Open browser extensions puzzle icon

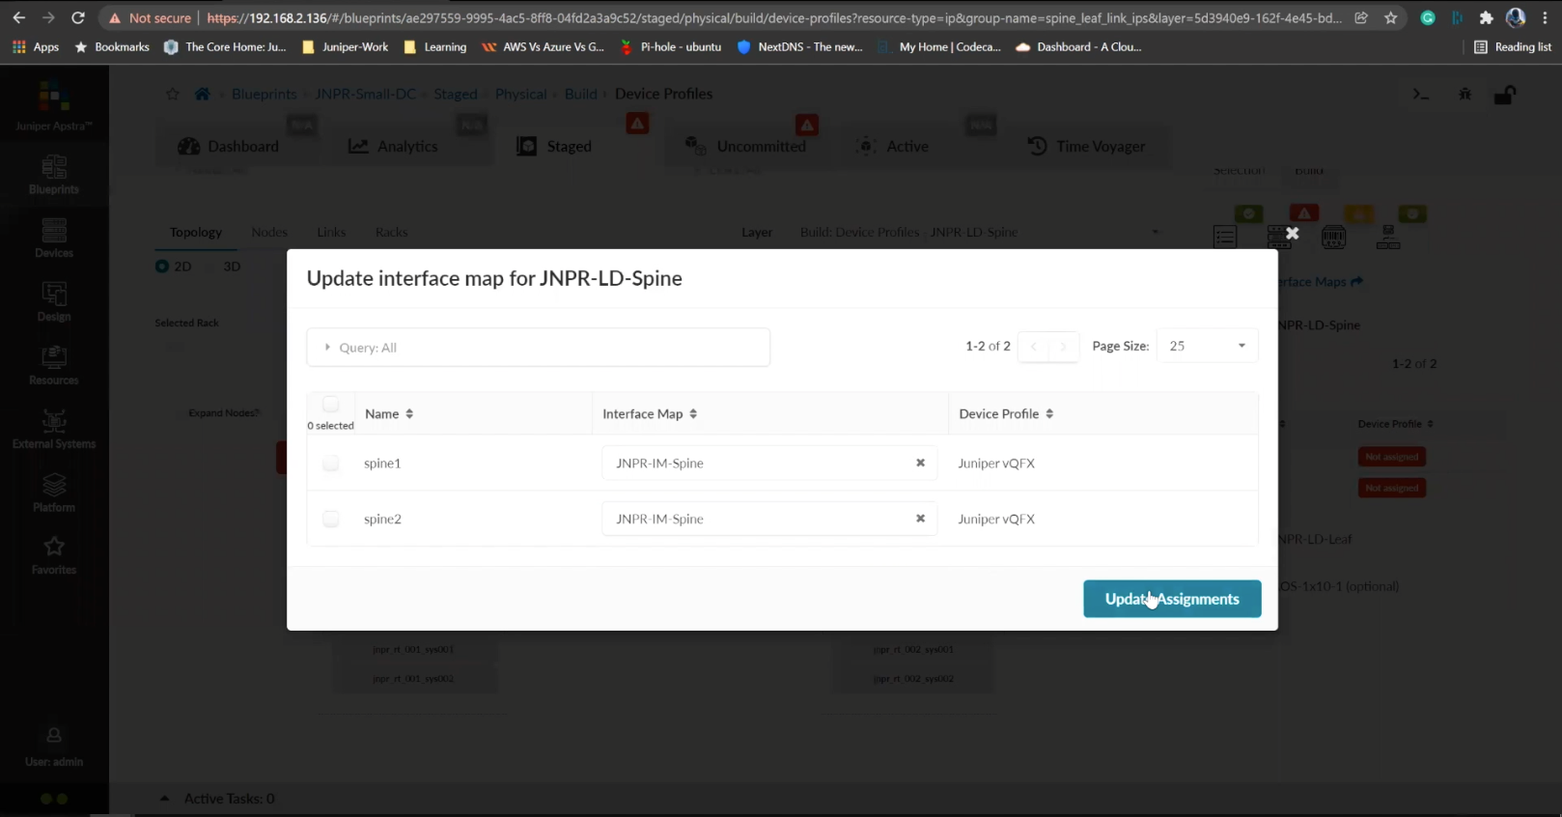pyautogui.click(x=1486, y=17)
